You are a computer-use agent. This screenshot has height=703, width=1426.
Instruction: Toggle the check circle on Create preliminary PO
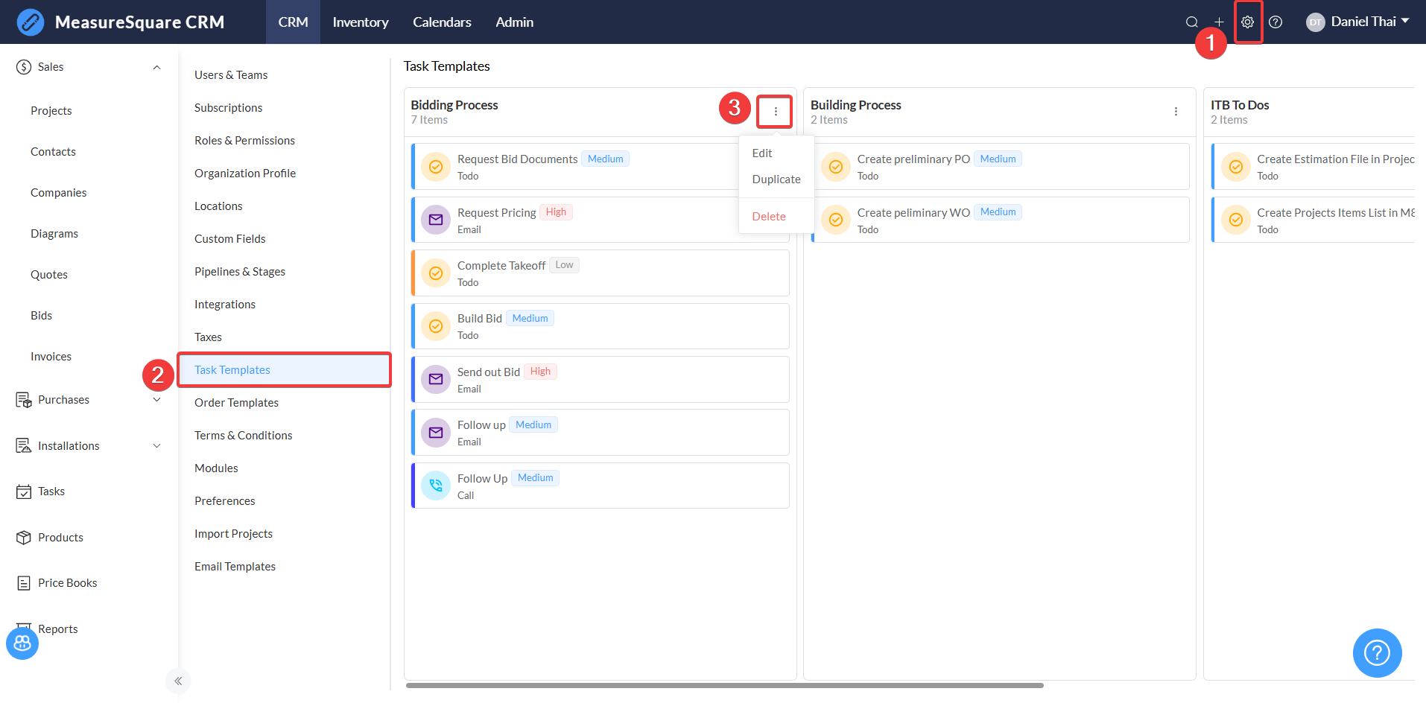(x=836, y=167)
